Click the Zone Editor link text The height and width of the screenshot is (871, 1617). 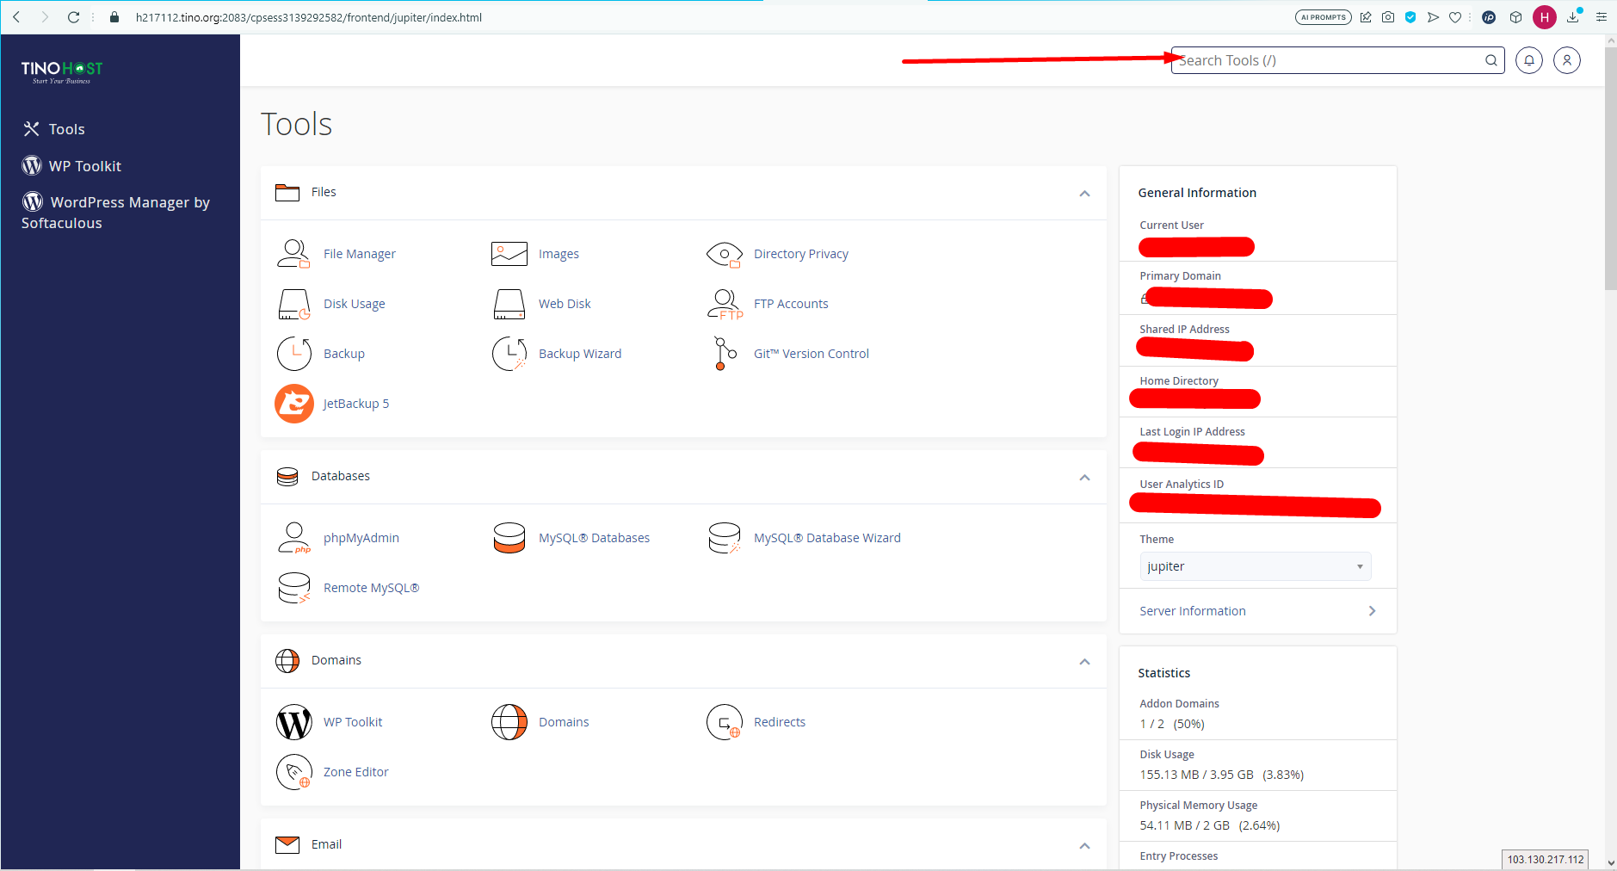pos(356,772)
